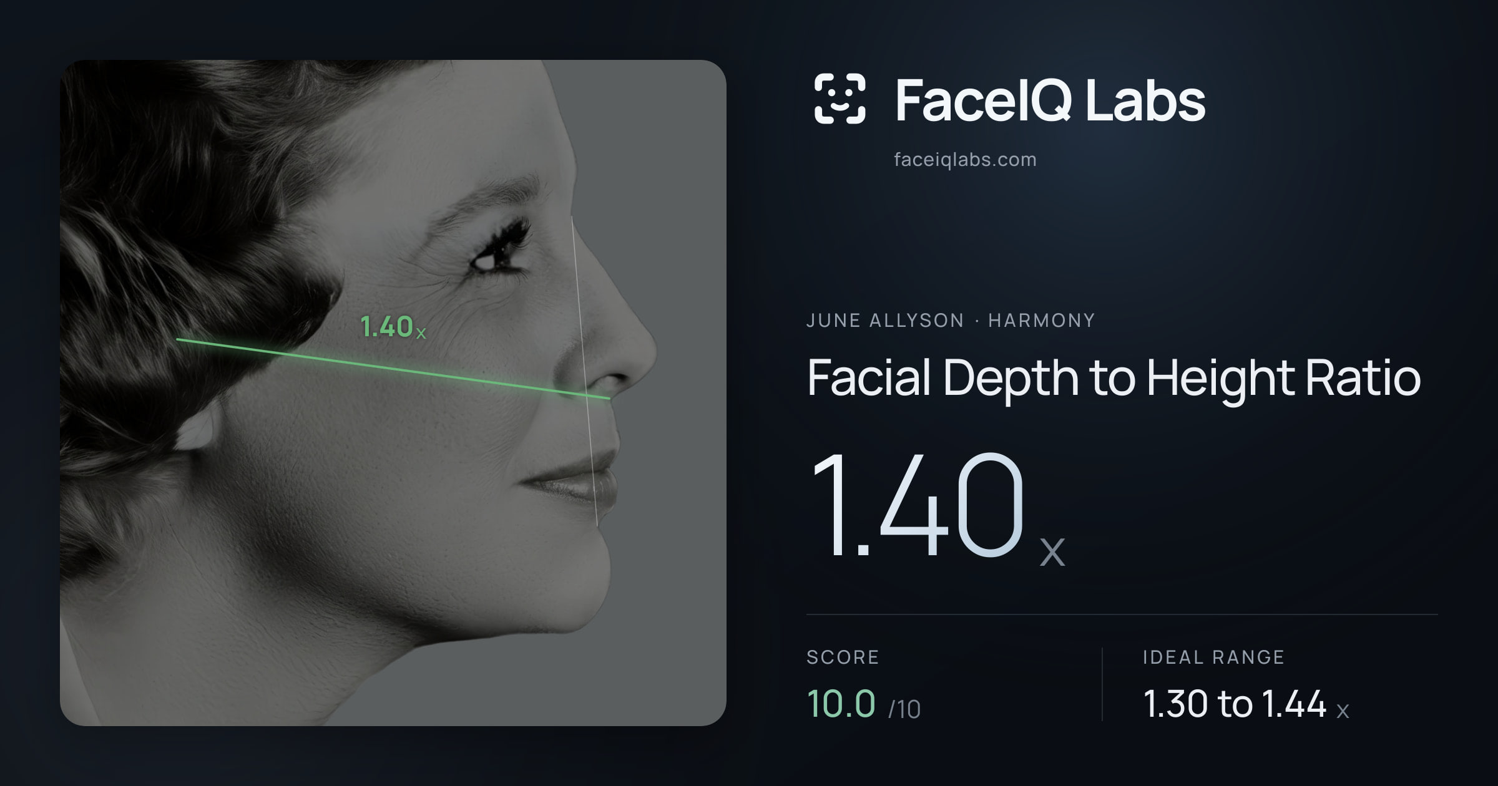Click the green 1.40x label on the photo
Image resolution: width=1498 pixels, height=786 pixels.
pos(393,327)
